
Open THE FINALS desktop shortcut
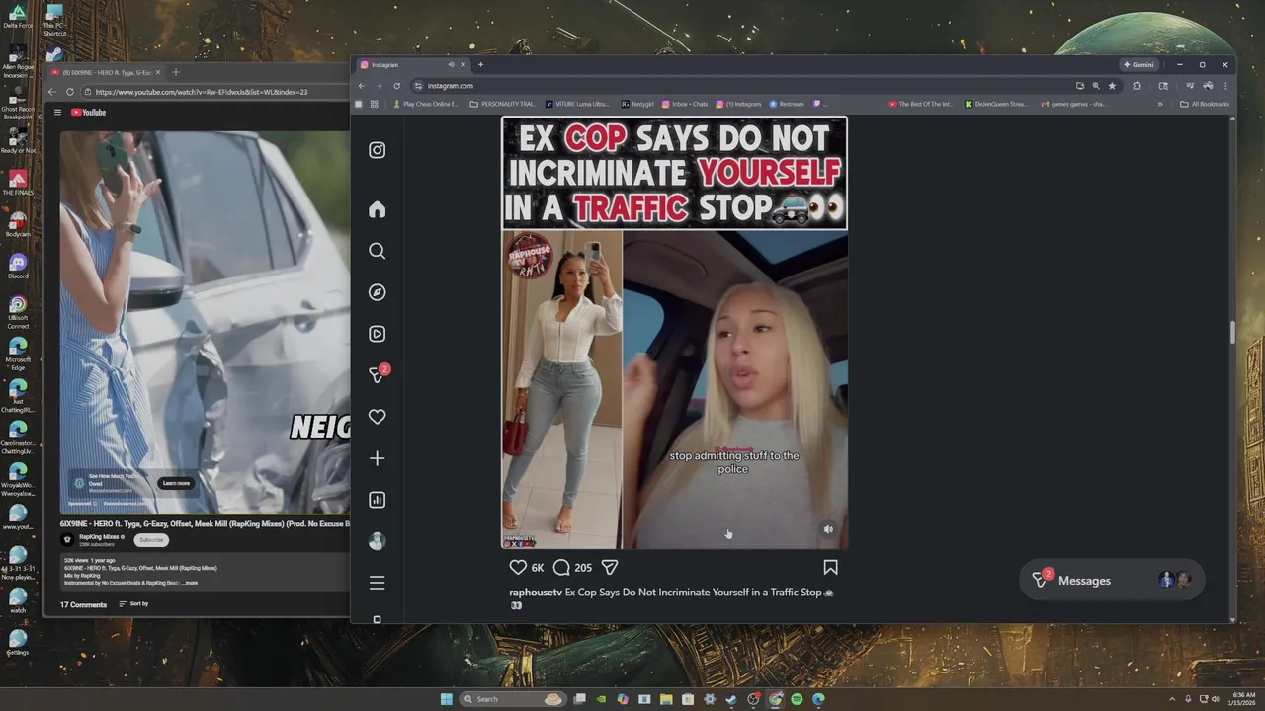click(18, 183)
